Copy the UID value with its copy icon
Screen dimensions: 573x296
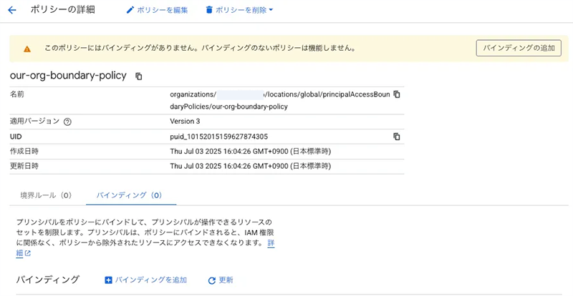(x=397, y=137)
